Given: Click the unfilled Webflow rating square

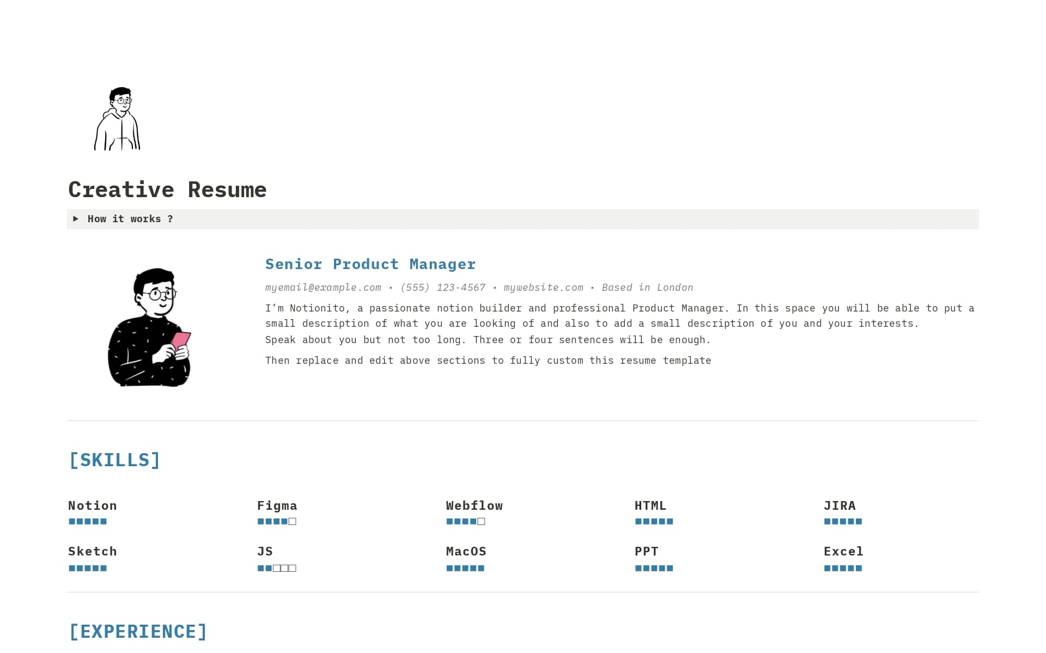Looking at the screenshot, I should click(481, 521).
